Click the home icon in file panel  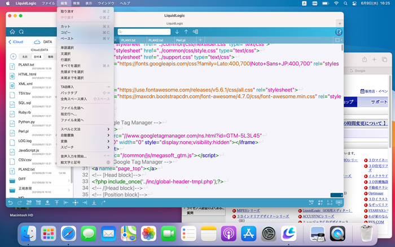click(x=12, y=32)
